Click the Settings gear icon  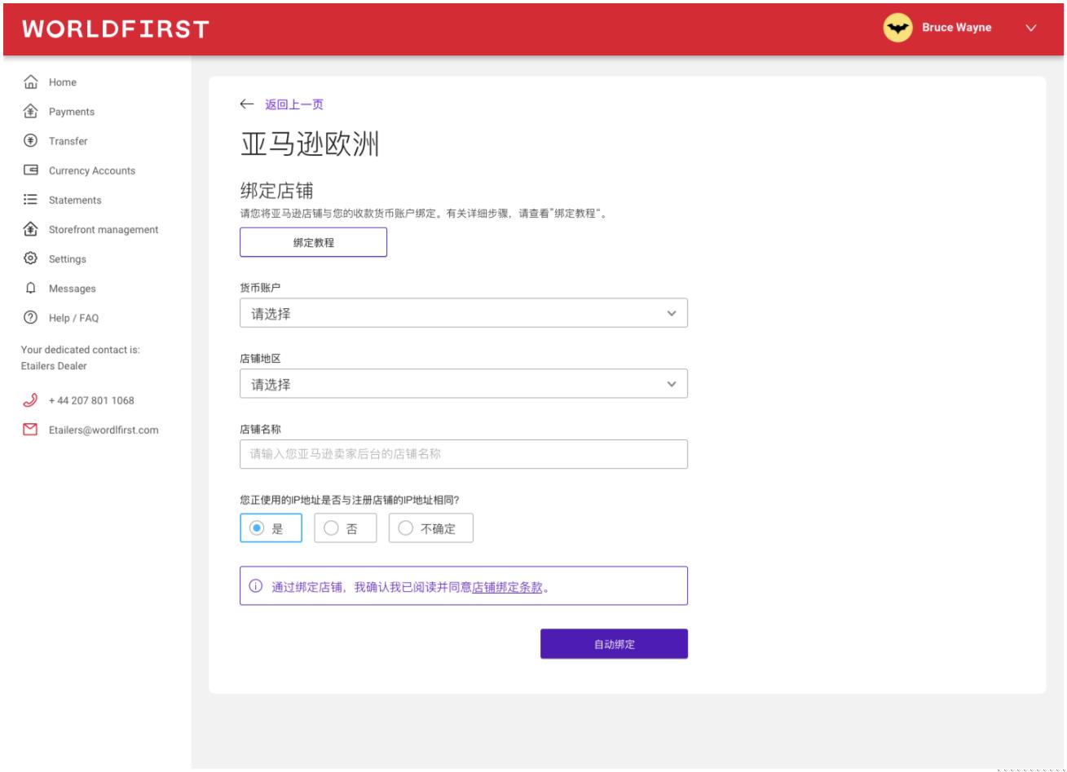point(31,258)
